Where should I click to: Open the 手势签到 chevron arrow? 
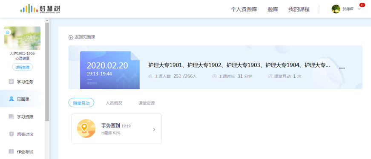pos(154,130)
